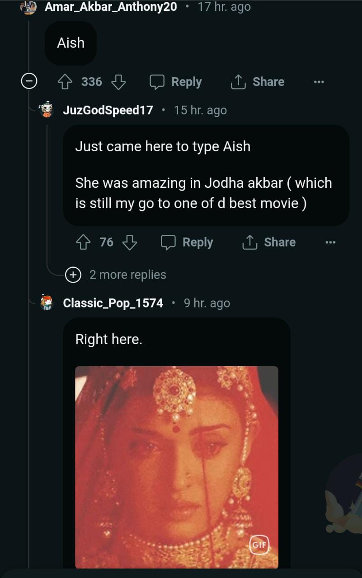Open Classic_Pop_1574's profile username link
This screenshot has height=578, width=362.
(113, 303)
